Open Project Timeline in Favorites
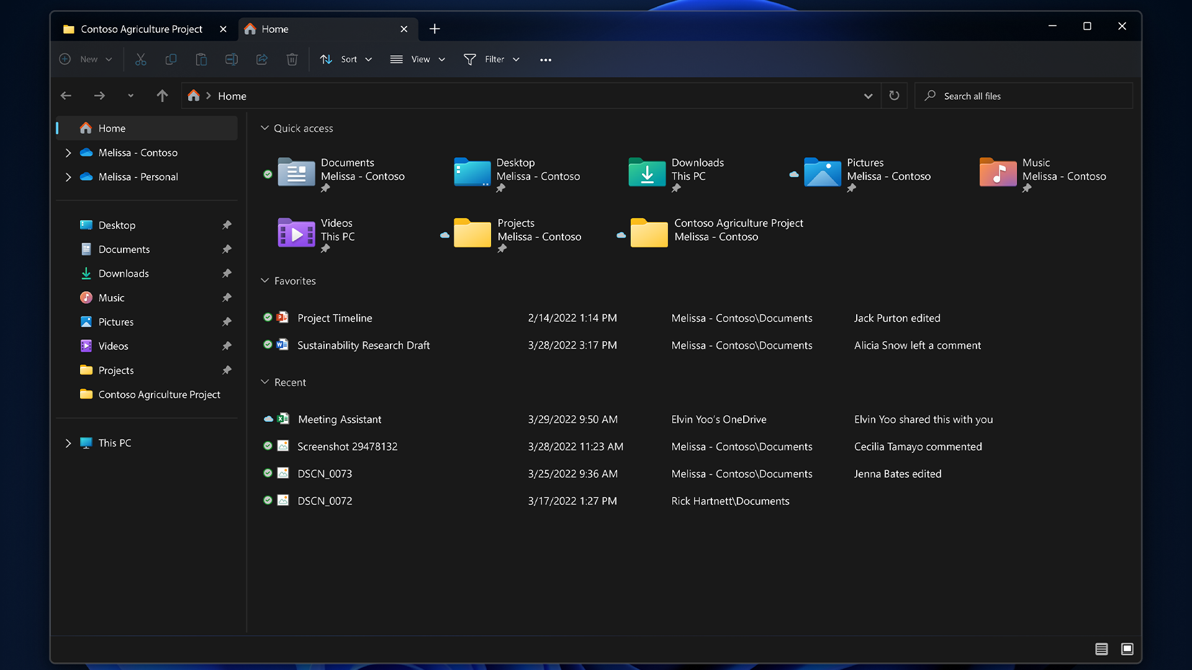The width and height of the screenshot is (1192, 670). [x=334, y=318]
